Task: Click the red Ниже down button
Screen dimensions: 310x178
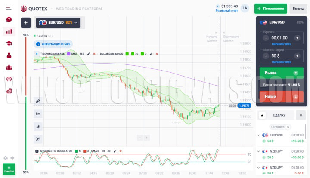Action: (281, 97)
